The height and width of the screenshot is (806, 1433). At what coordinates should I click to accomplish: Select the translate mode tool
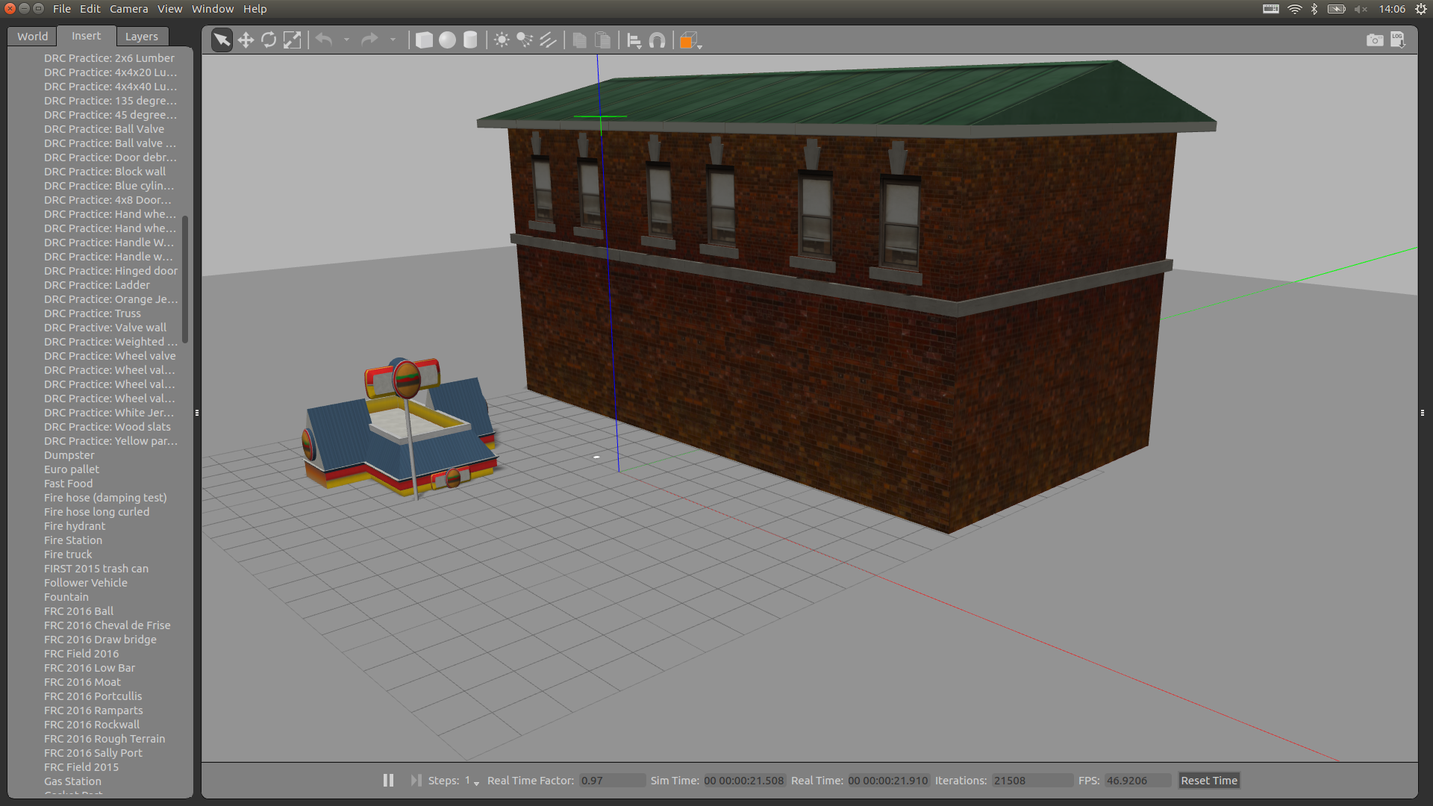246,40
